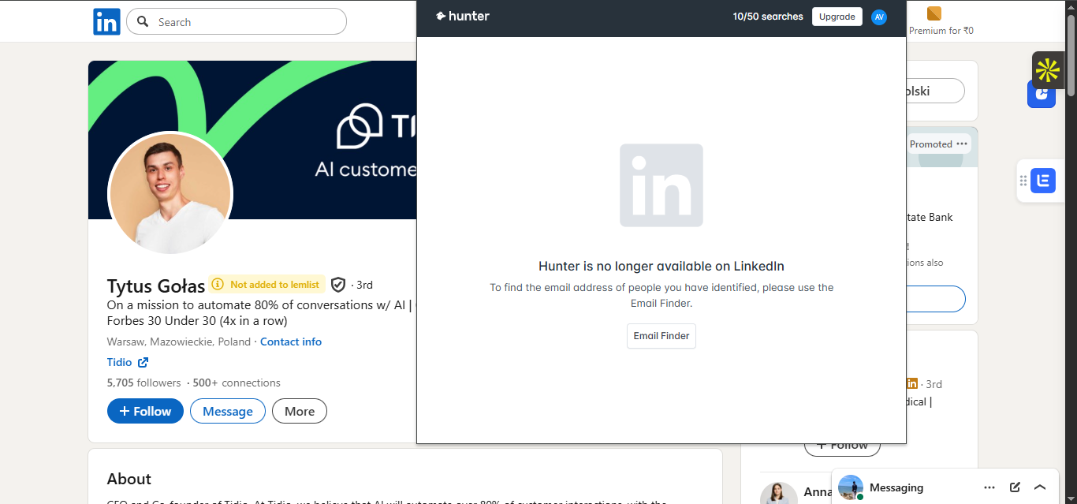
Task: Open Promoted ad options ellipsis
Action: (x=962, y=144)
